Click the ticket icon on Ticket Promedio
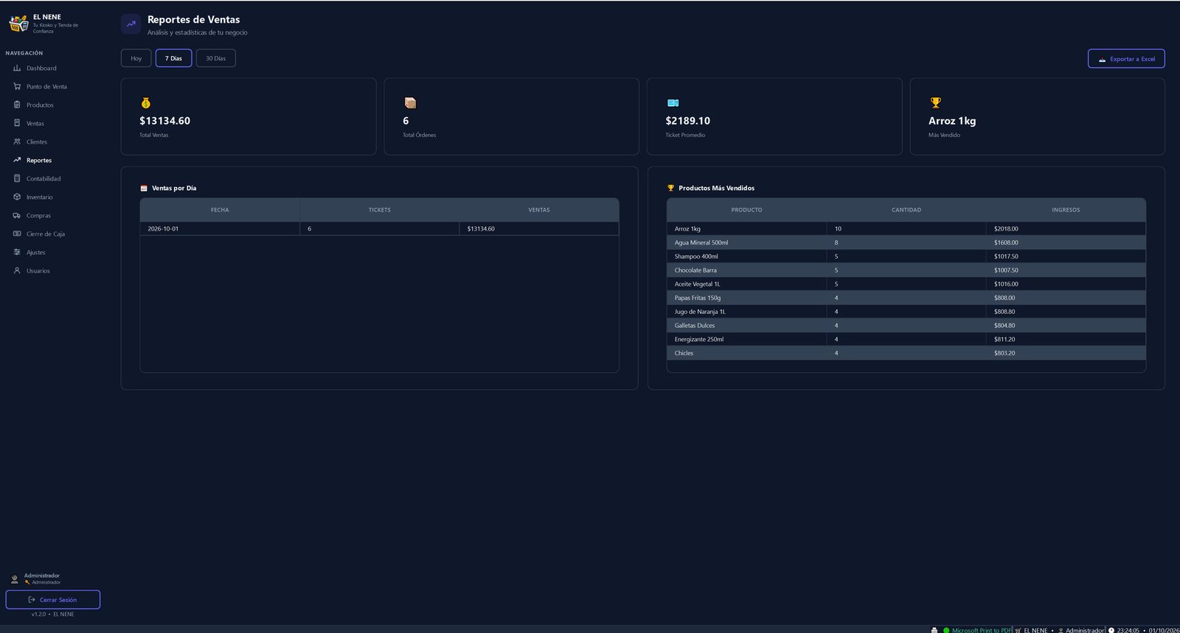The height and width of the screenshot is (633, 1180). (x=673, y=103)
